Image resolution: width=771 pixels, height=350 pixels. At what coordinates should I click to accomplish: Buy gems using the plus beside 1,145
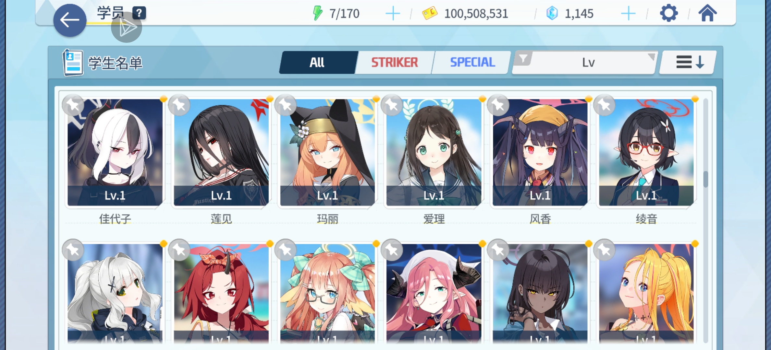click(628, 14)
